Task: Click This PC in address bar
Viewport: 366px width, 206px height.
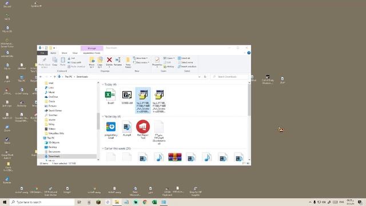Action: point(69,77)
